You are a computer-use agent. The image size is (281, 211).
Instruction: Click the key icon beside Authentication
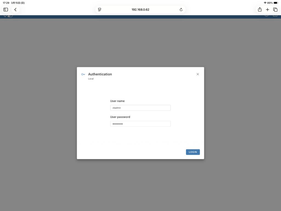pyautogui.click(x=83, y=74)
